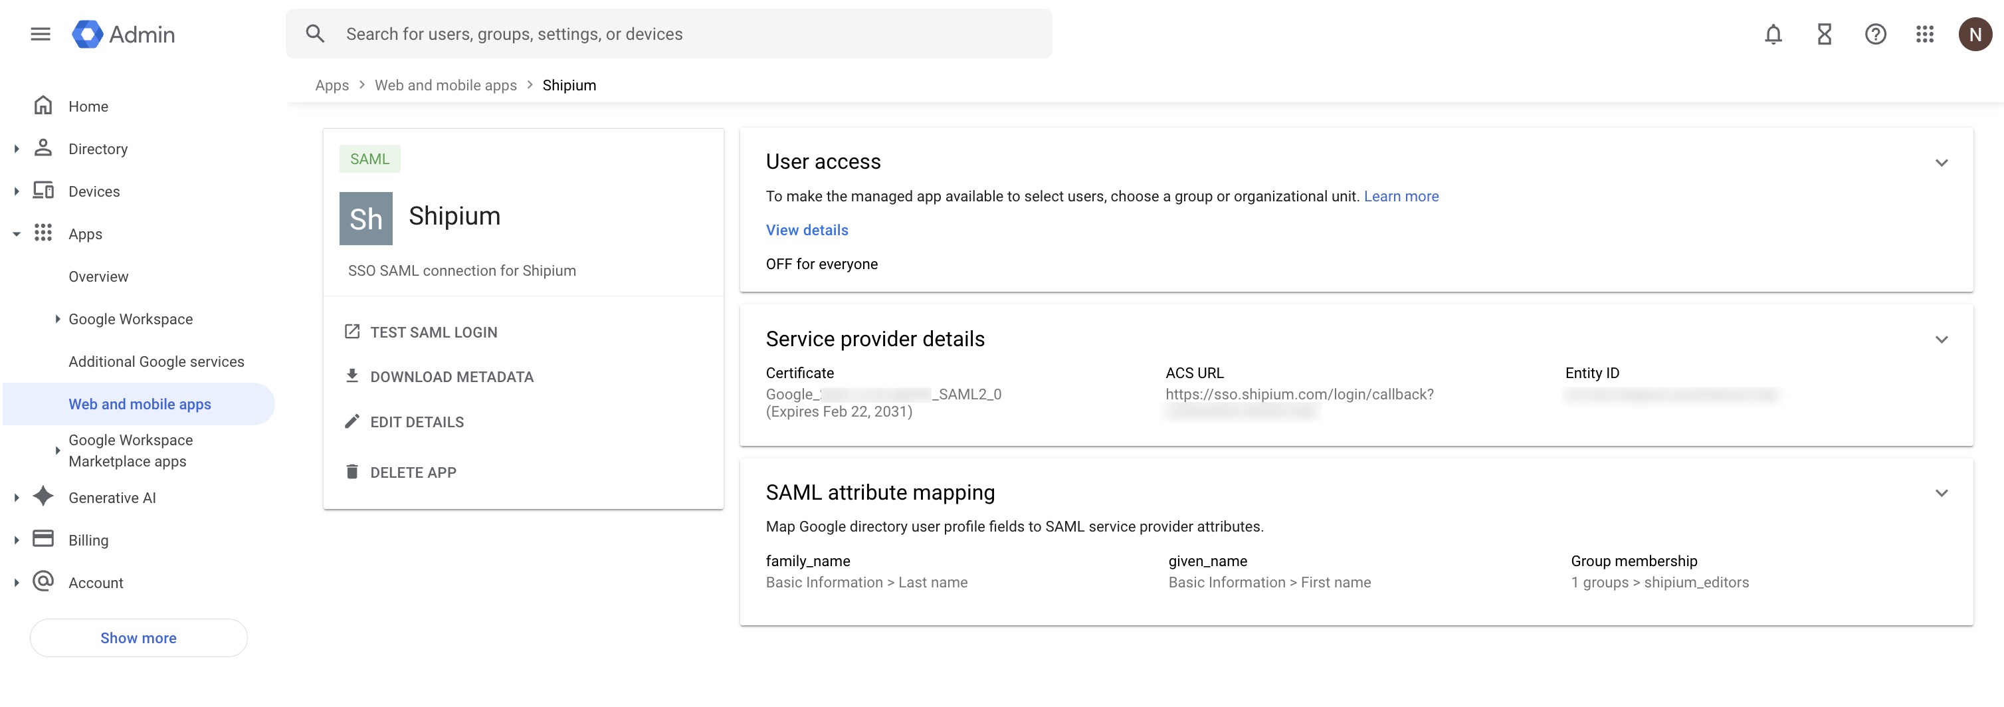This screenshot has height=707, width=2004.
Task: Expand the Google Workspace subsection
Action: click(58, 319)
